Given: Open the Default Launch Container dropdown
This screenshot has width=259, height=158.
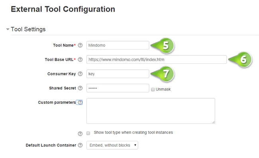Looking at the screenshot, I should (x=112, y=145).
